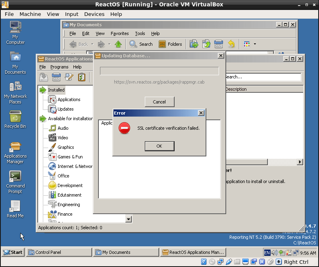Click the Refresh database clipboard icon

(x=81, y=77)
